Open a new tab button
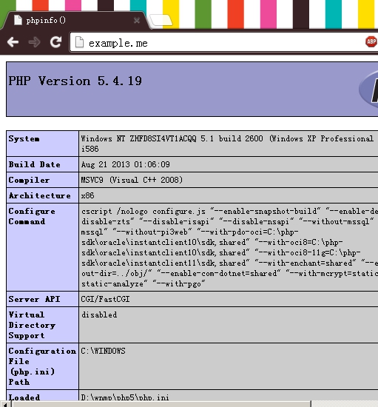The image size is (378, 407). point(161,20)
